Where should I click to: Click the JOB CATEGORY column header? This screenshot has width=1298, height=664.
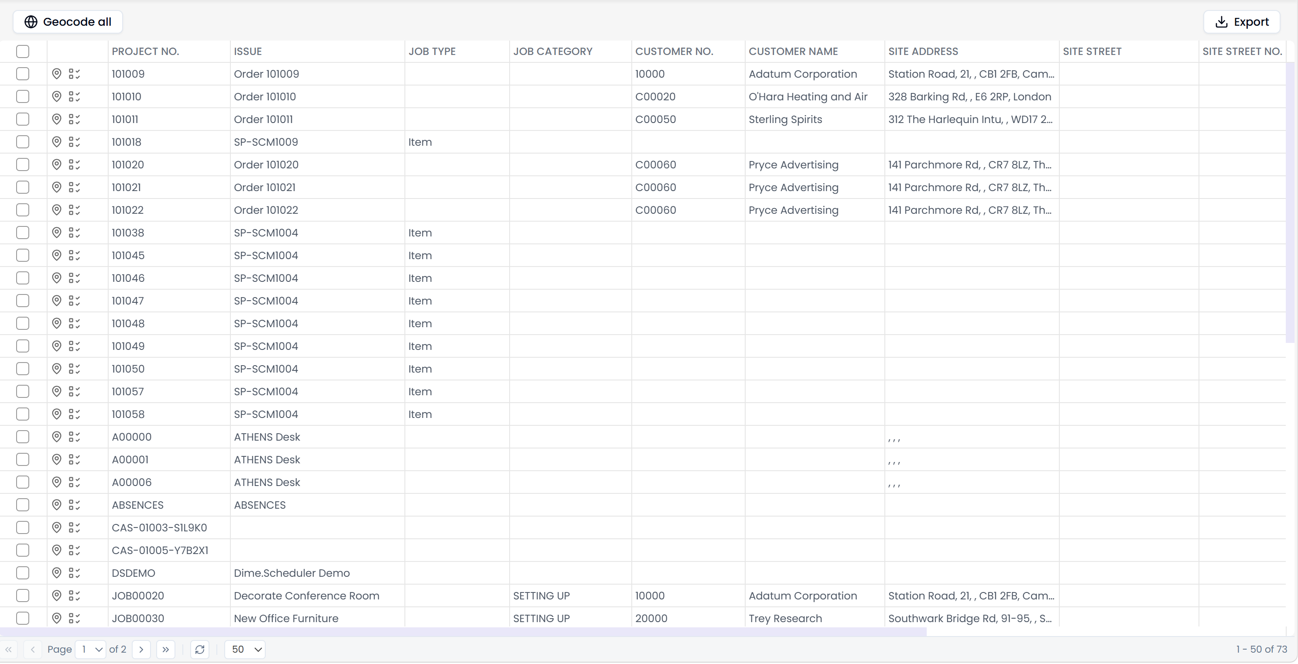point(553,51)
